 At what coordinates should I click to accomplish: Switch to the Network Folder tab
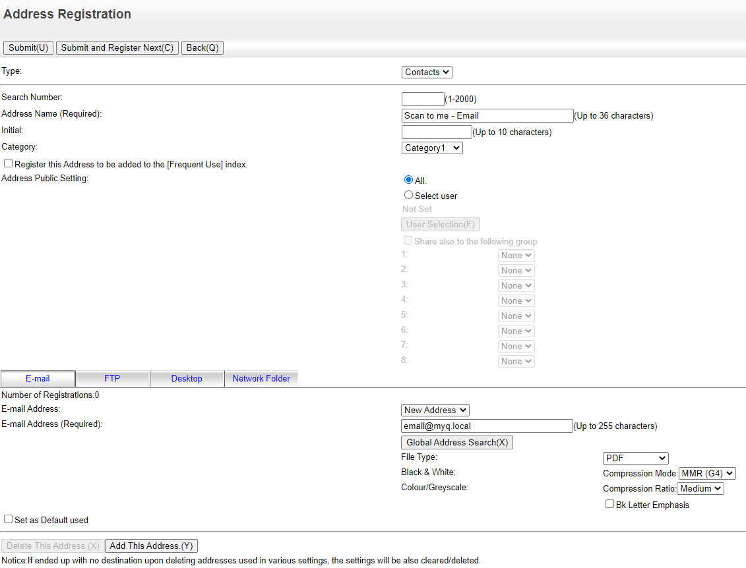tap(261, 378)
